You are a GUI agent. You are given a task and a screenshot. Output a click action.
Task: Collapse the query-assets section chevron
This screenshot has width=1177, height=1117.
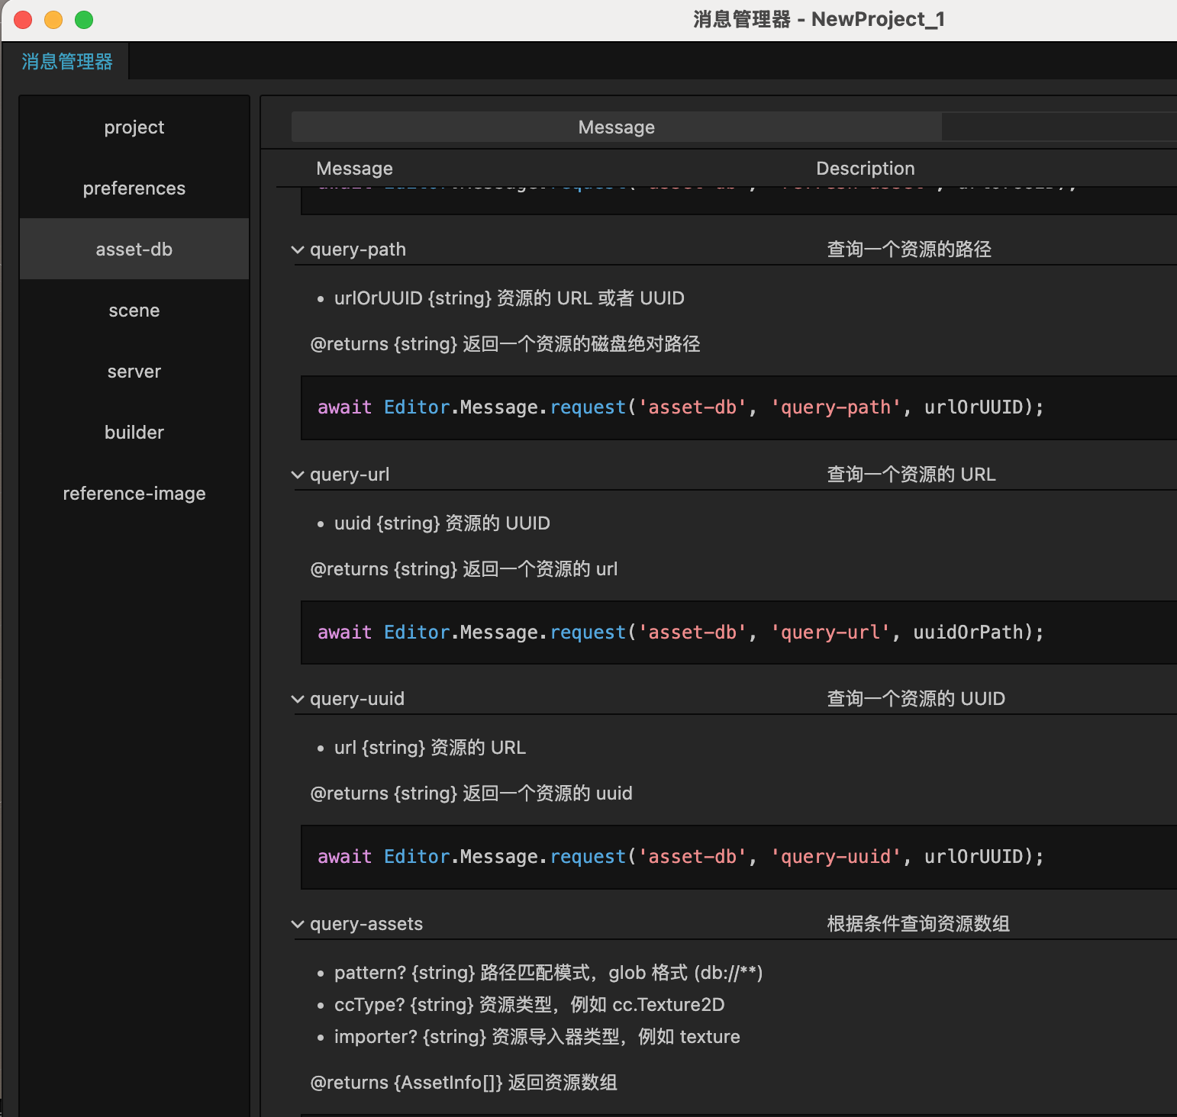click(298, 924)
